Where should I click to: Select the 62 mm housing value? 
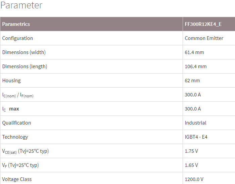[x=192, y=81]
